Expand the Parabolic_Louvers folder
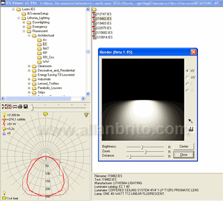 click(x=29, y=88)
